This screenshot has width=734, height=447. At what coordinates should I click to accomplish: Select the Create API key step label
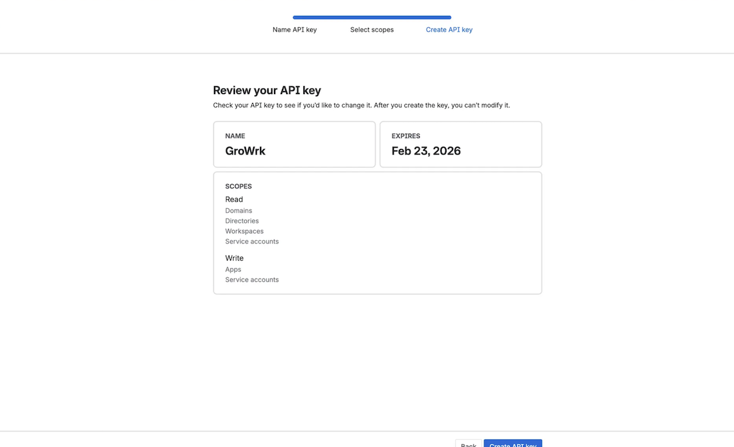pyautogui.click(x=449, y=29)
